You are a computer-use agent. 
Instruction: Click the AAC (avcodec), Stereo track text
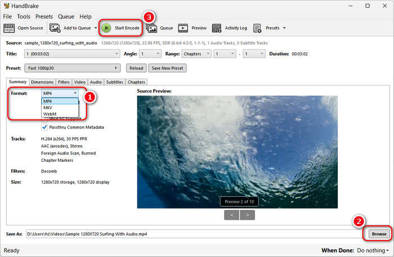point(61,146)
